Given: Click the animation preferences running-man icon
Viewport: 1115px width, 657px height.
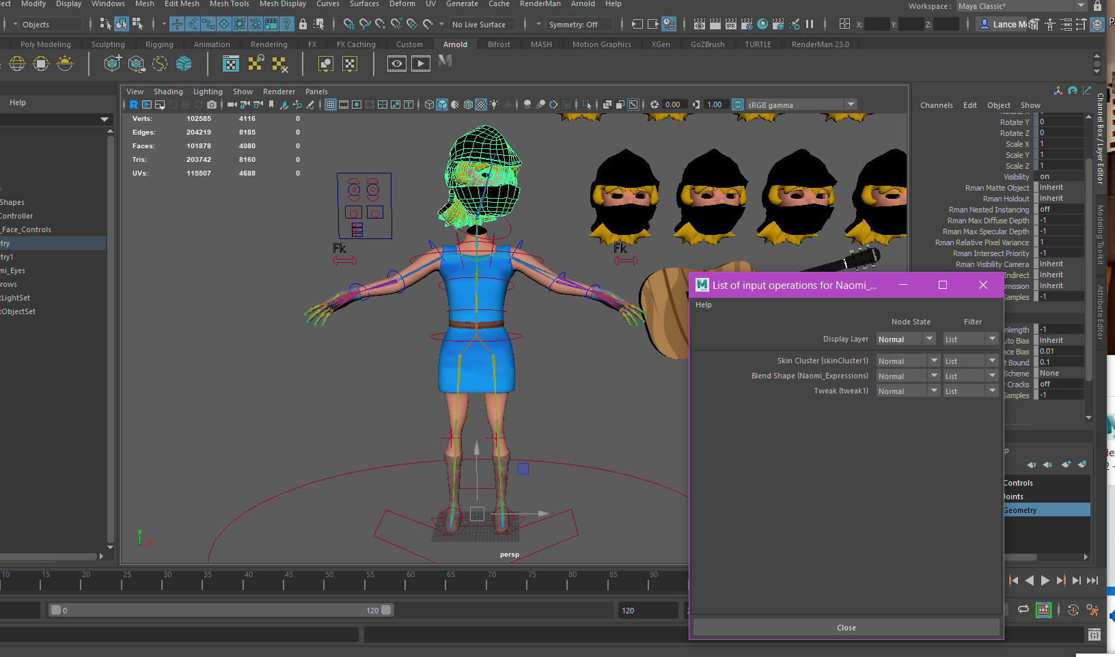Looking at the screenshot, I should (x=1092, y=610).
